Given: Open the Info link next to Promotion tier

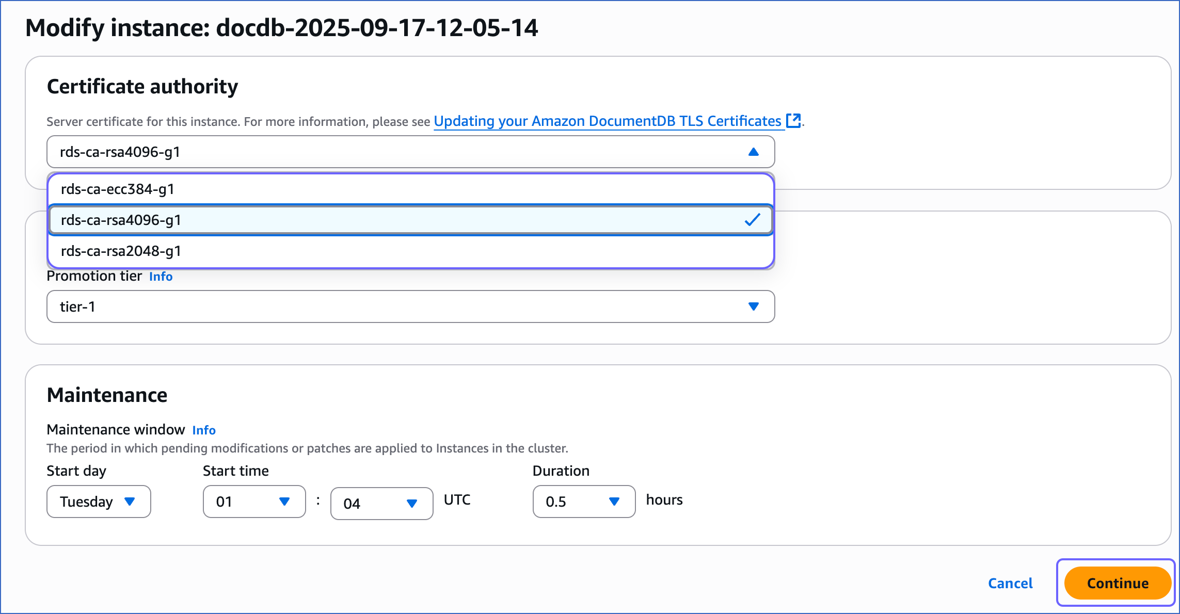Looking at the screenshot, I should coord(161,277).
